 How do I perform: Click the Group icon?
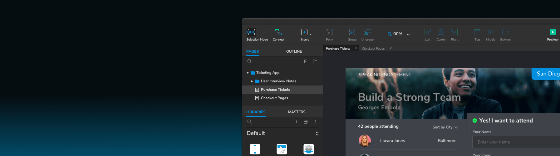point(352,32)
